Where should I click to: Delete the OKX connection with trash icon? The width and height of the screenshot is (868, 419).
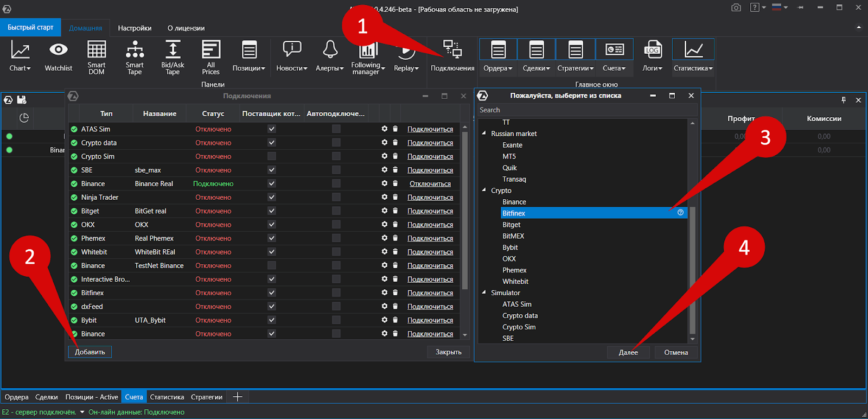click(395, 225)
